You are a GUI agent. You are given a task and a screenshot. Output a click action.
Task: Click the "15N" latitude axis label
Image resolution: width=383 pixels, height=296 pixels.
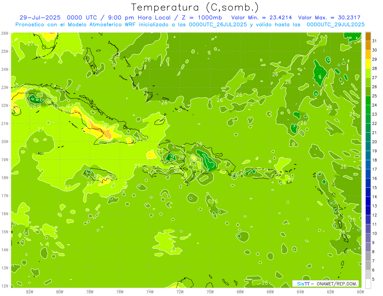(x=5, y=231)
